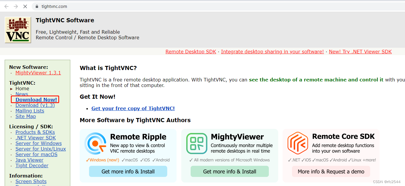
Task: Open the Tight Decoder link
Action: point(32,165)
